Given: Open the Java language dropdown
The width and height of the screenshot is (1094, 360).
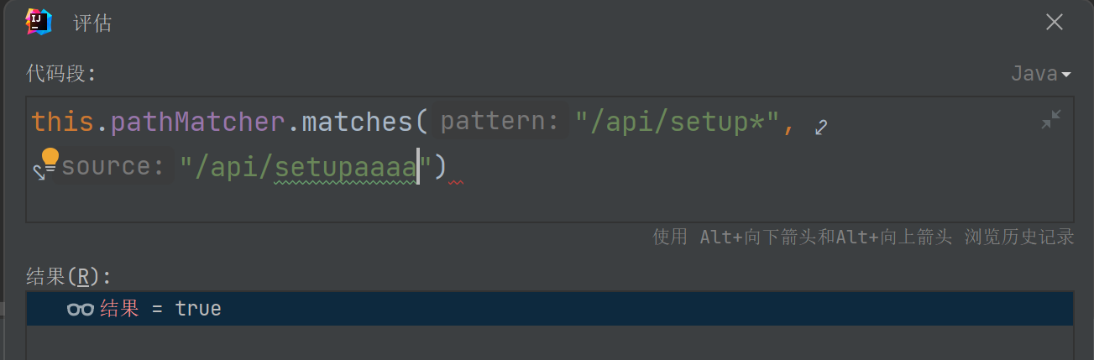Looking at the screenshot, I should pyautogui.click(x=1040, y=74).
